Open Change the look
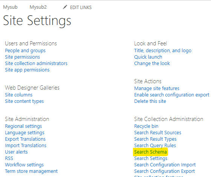 (152, 64)
